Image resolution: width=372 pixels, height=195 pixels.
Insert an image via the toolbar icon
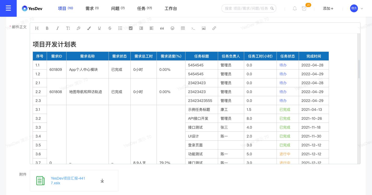tap(204, 28)
